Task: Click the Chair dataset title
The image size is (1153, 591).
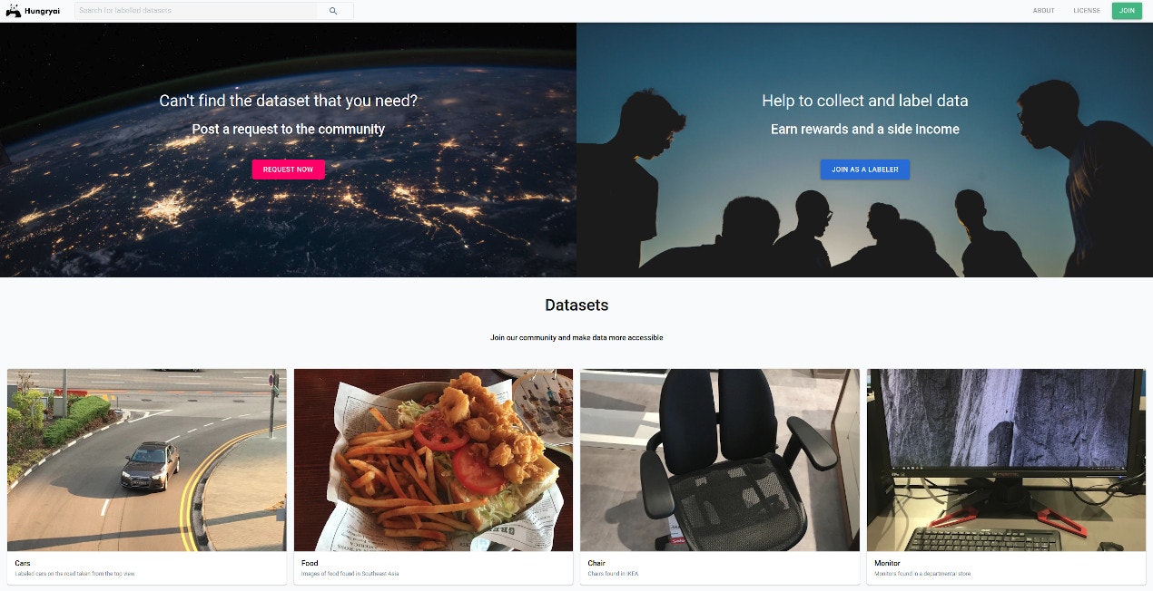Action: tap(596, 563)
